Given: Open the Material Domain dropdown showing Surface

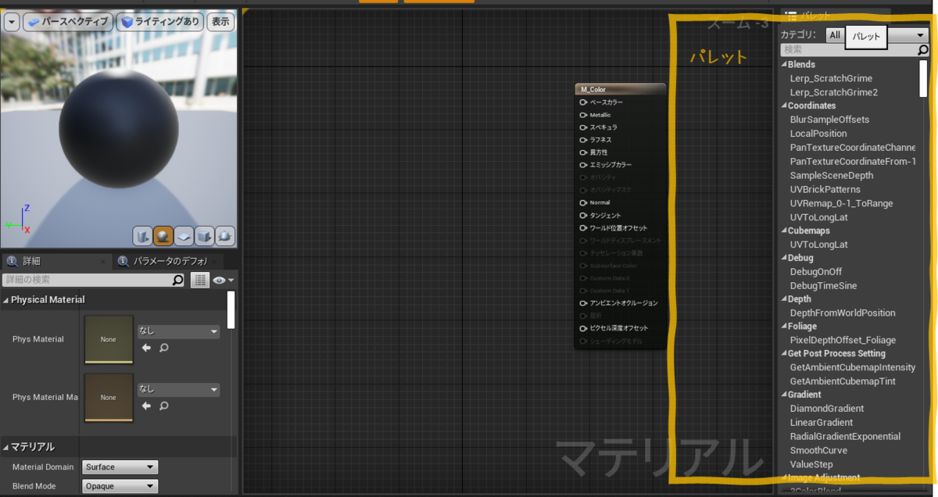Looking at the screenshot, I should [x=119, y=467].
